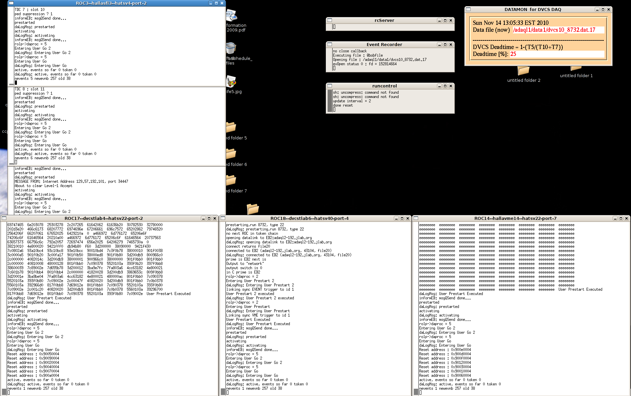This screenshot has width=631, height=396.
Task: Click 'update interval = 2' in runcontrol
Action: click(x=352, y=101)
